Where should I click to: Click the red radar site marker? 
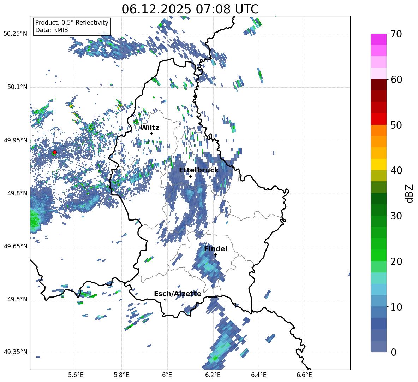point(55,152)
